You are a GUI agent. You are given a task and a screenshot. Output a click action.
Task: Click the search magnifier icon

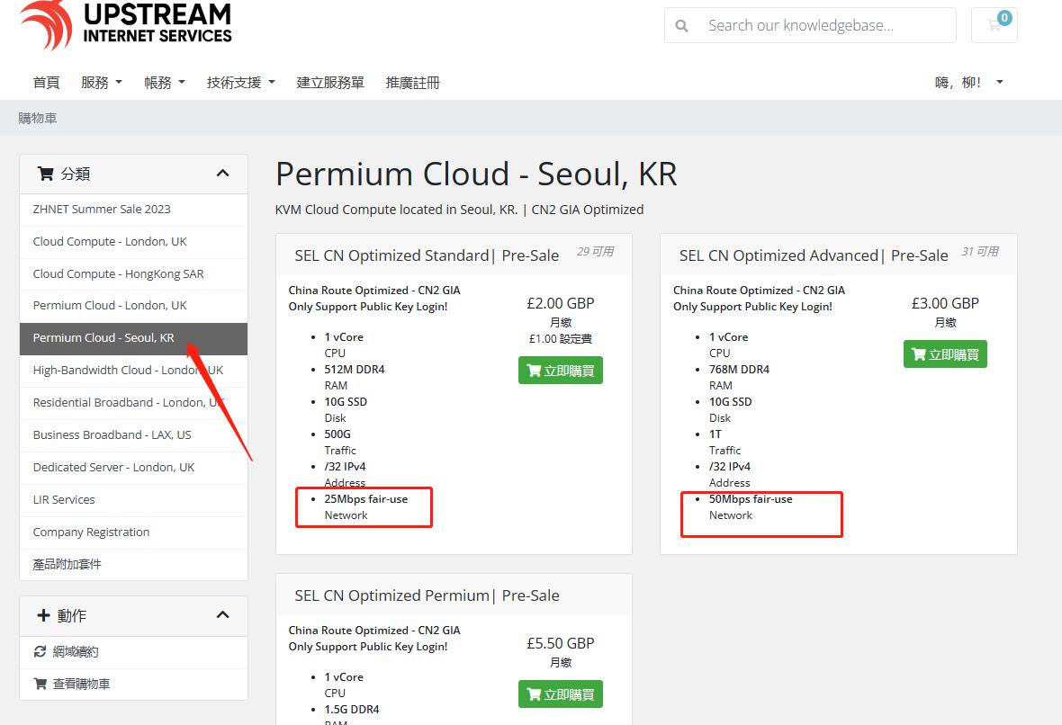682,26
